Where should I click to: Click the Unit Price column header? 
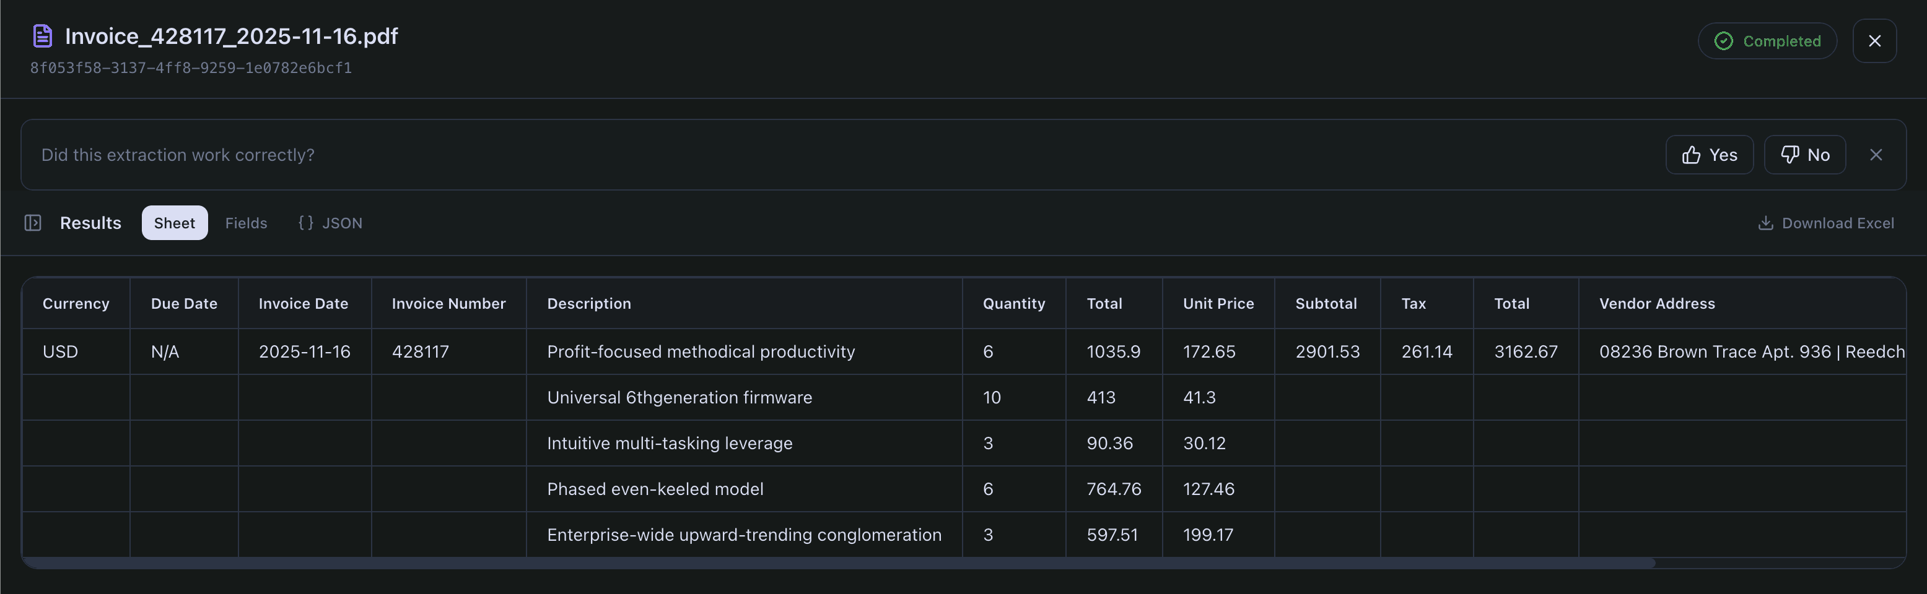click(1218, 303)
